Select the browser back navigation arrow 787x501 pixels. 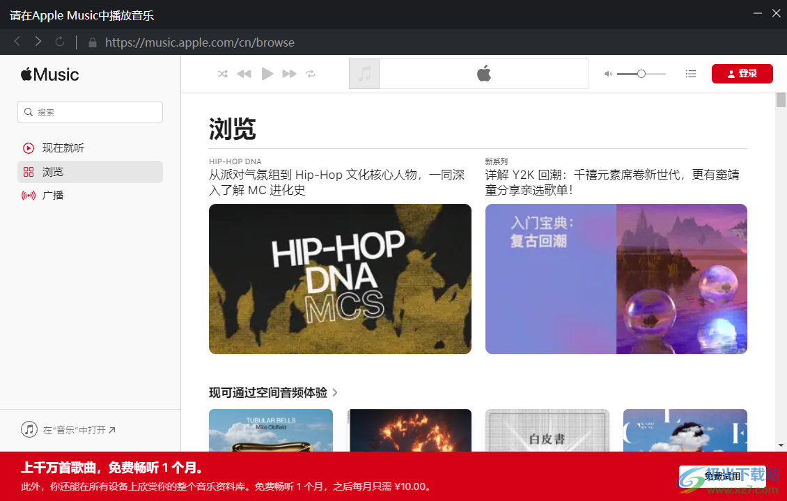click(17, 42)
